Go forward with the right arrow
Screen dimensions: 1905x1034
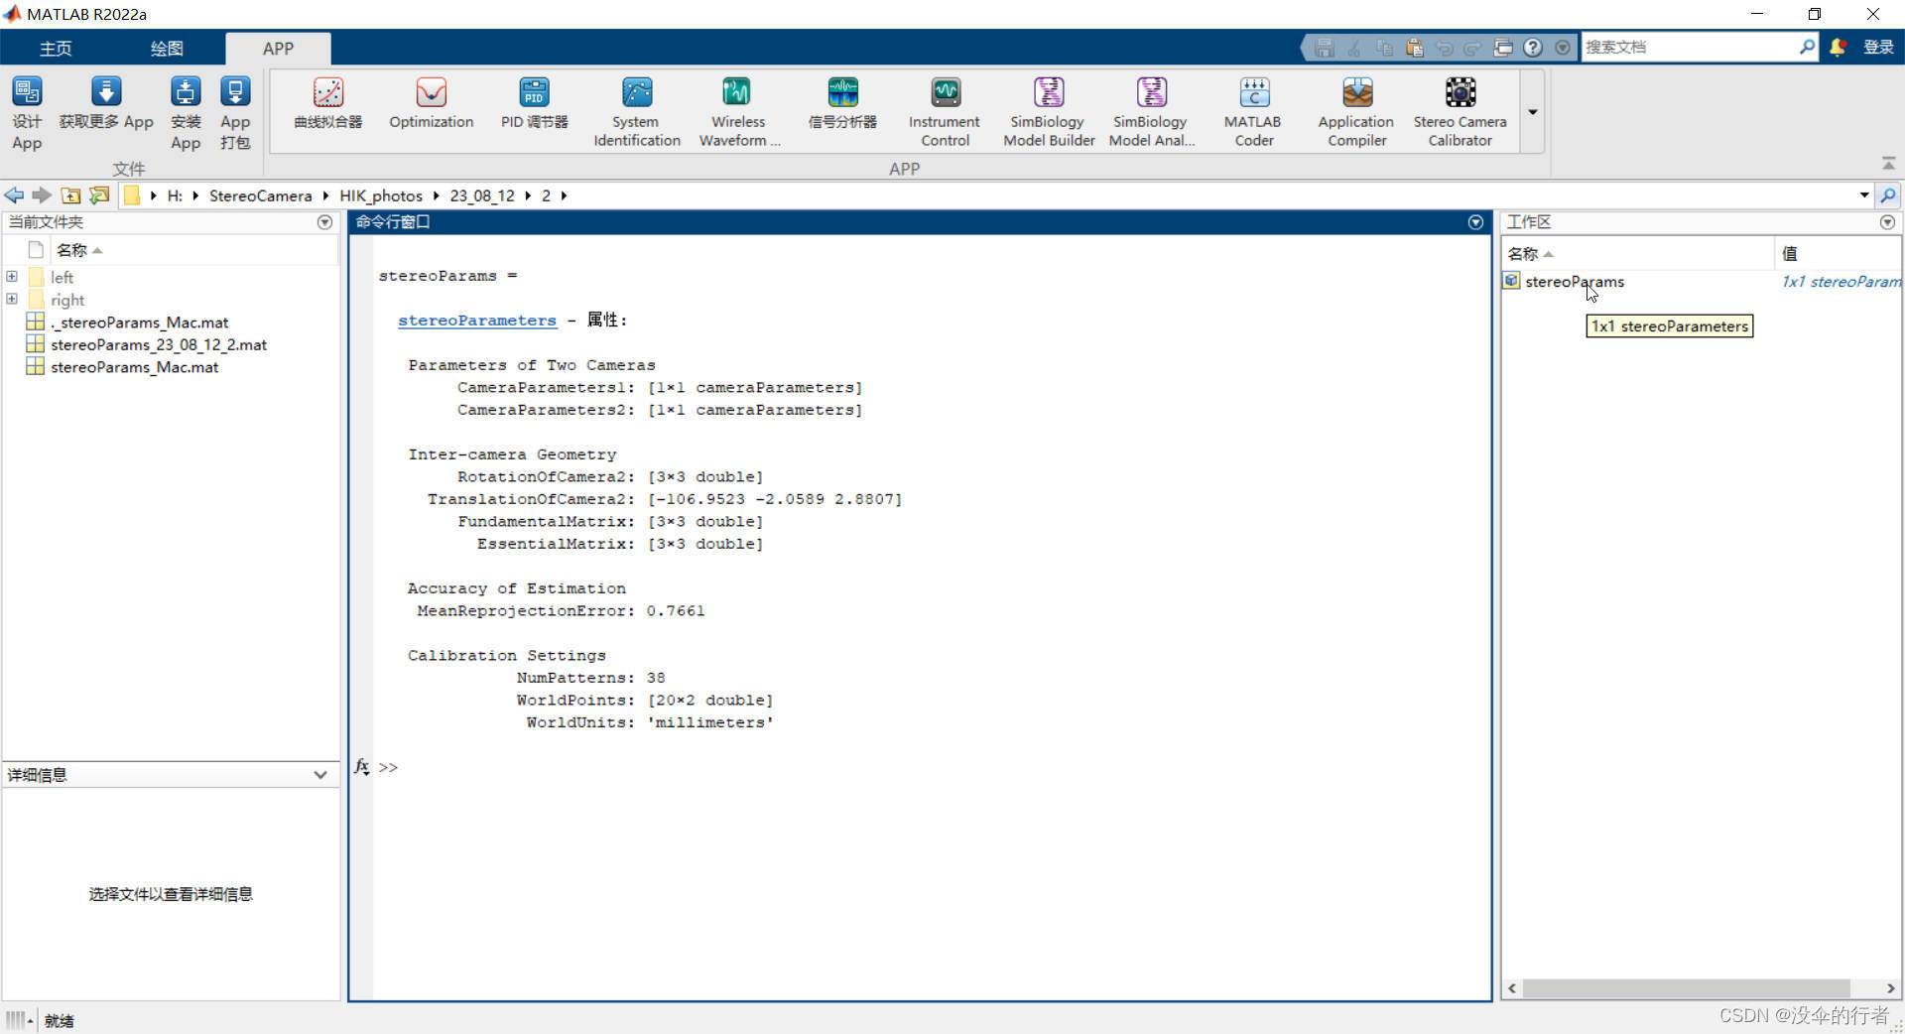tap(42, 195)
